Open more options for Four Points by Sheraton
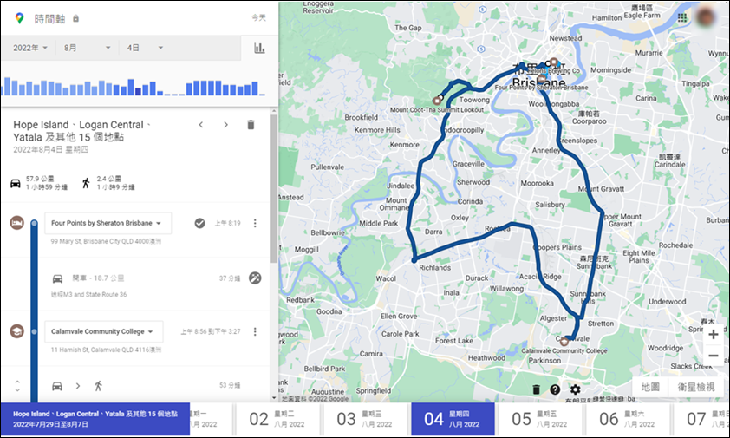Viewport: 730px width, 438px height. click(x=255, y=223)
